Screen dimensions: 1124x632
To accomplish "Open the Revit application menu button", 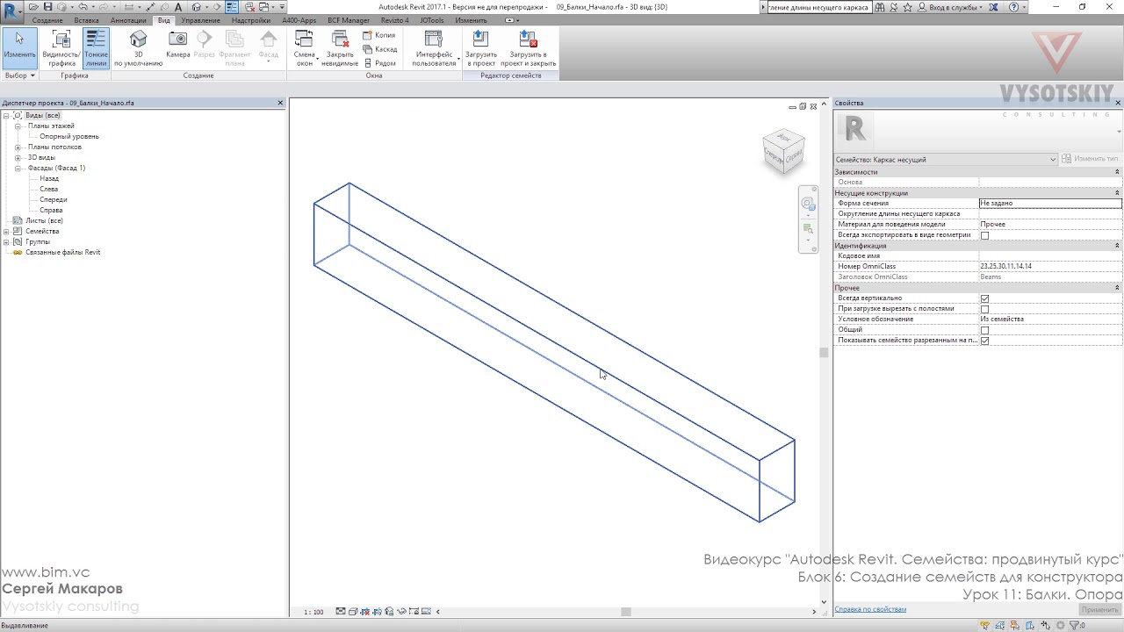I will pos(11,11).
